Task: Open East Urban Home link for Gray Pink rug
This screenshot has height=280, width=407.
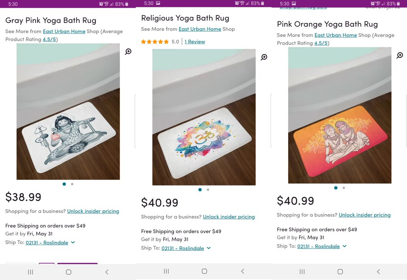Action: tap(64, 31)
